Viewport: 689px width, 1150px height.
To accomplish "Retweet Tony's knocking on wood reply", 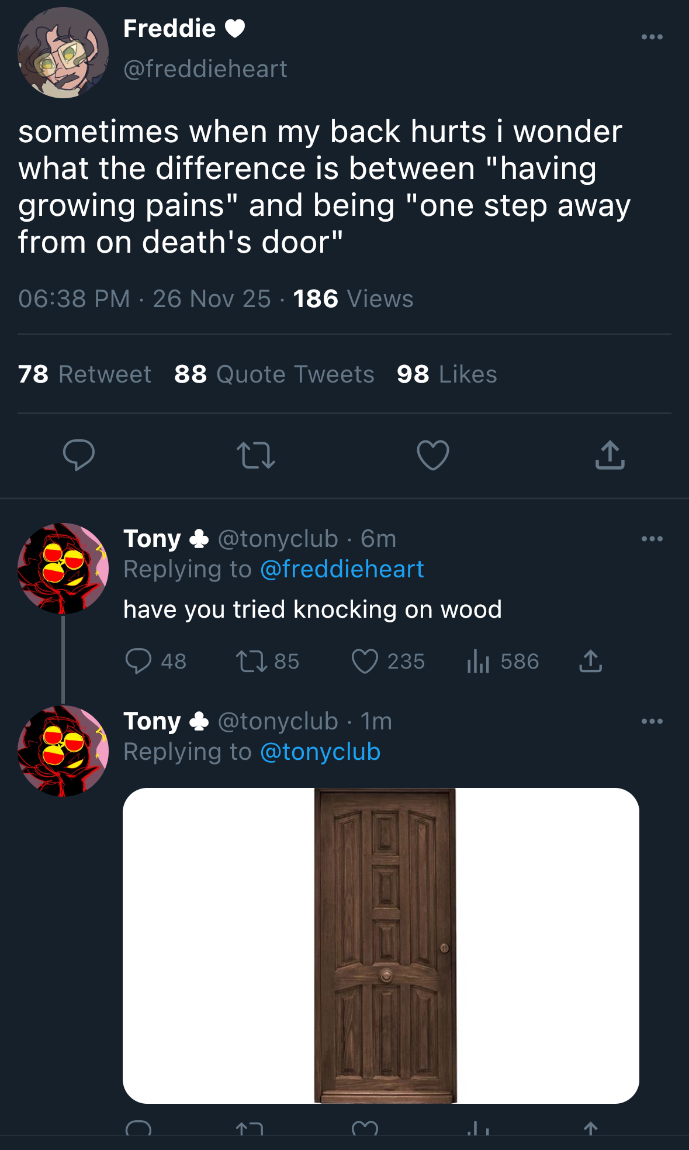I will point(251,661).
